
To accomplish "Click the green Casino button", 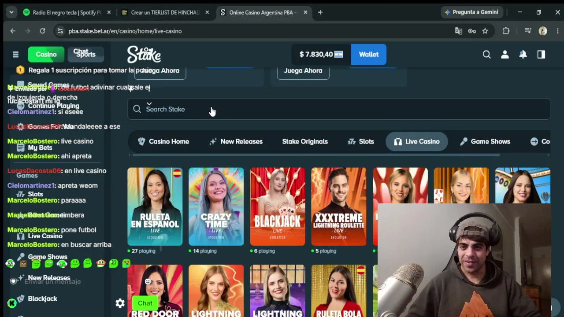I will [46, 54].
